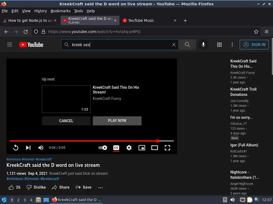Open Tools menu

coord(79,11)
